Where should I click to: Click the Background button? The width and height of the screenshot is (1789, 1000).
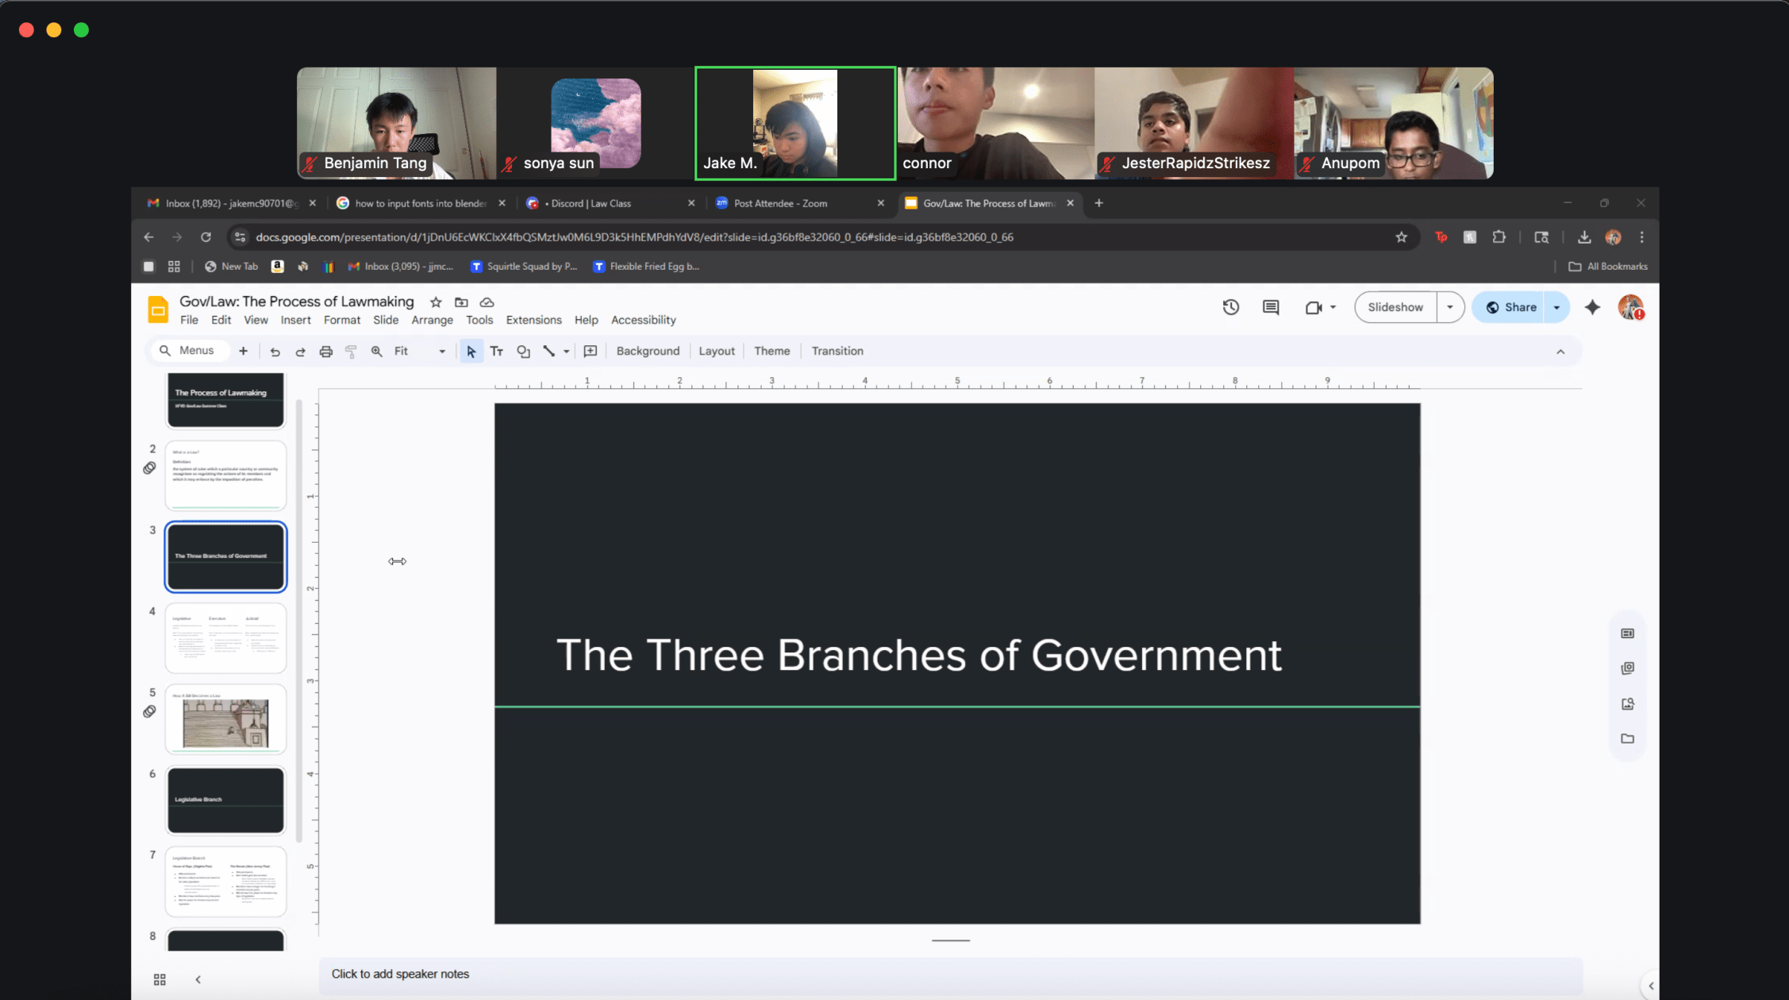[648, 351]
